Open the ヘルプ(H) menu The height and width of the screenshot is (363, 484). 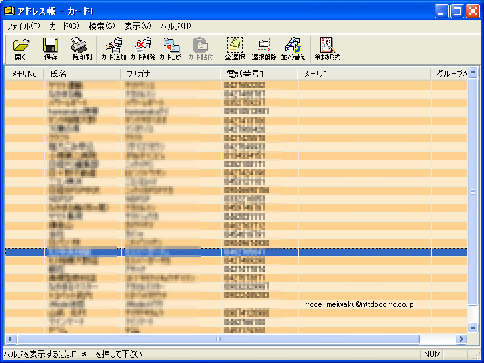click(176, 26)
